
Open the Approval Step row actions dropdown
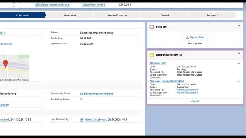239,64
